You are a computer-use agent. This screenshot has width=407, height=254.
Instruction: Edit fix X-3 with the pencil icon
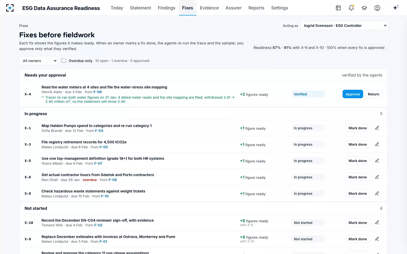pos(377,144)
